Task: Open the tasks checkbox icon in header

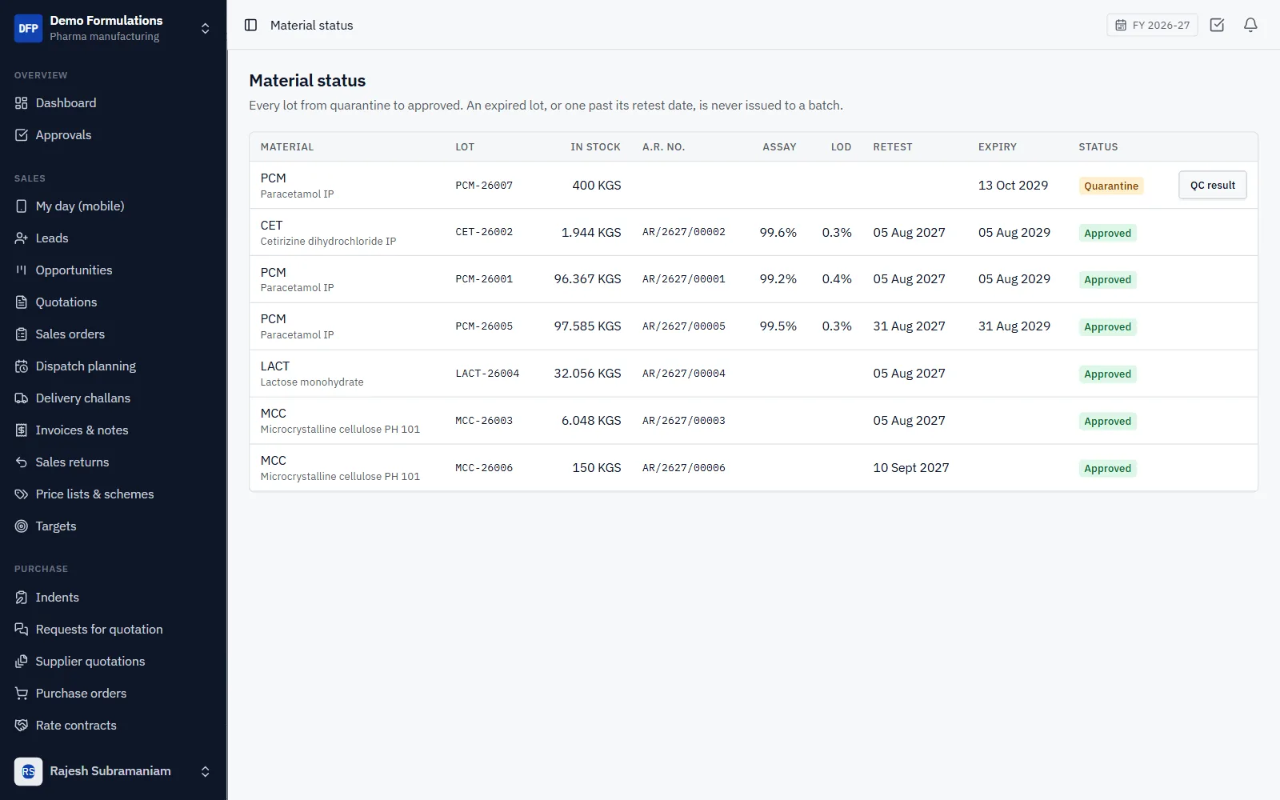Action: pyautogui.click(x=1217, y=25)
